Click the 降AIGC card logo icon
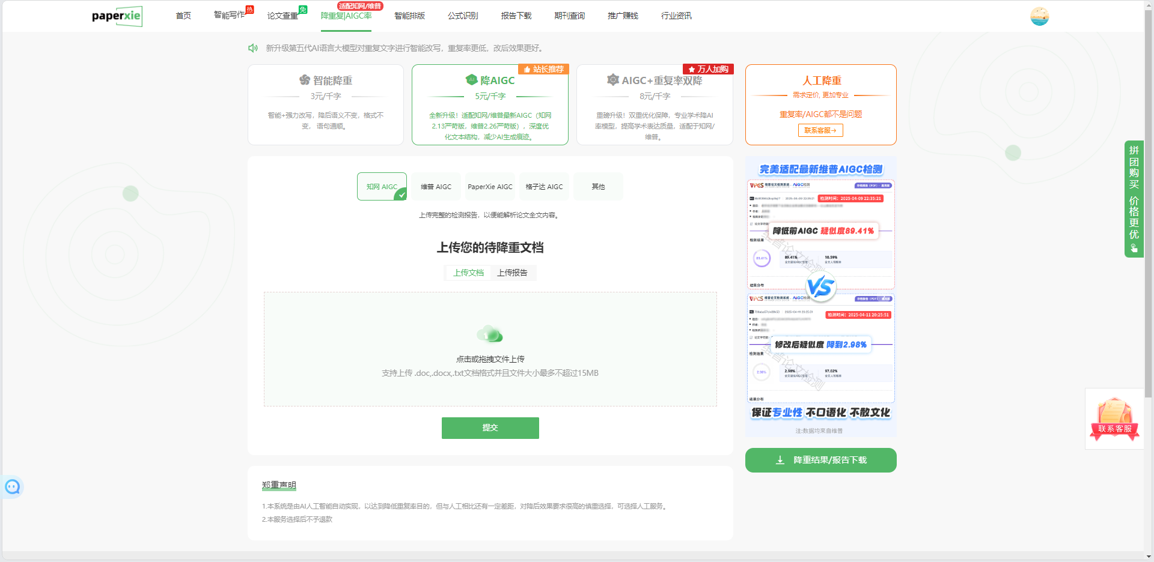This screenshot has height=562, width=1154. [x=472, y=80]
